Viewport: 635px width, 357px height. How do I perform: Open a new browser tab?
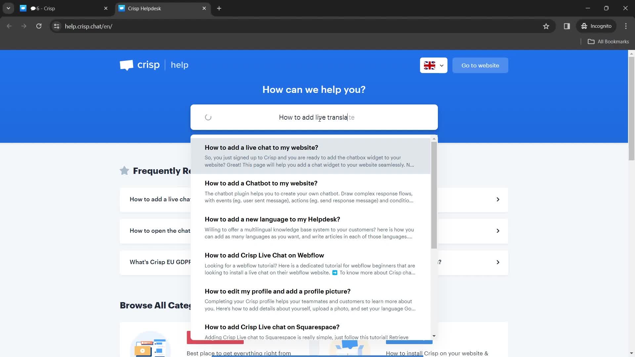point(219,8)
